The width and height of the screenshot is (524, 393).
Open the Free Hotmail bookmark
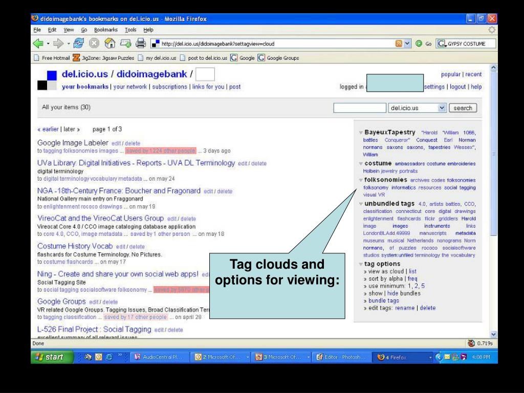52,58
